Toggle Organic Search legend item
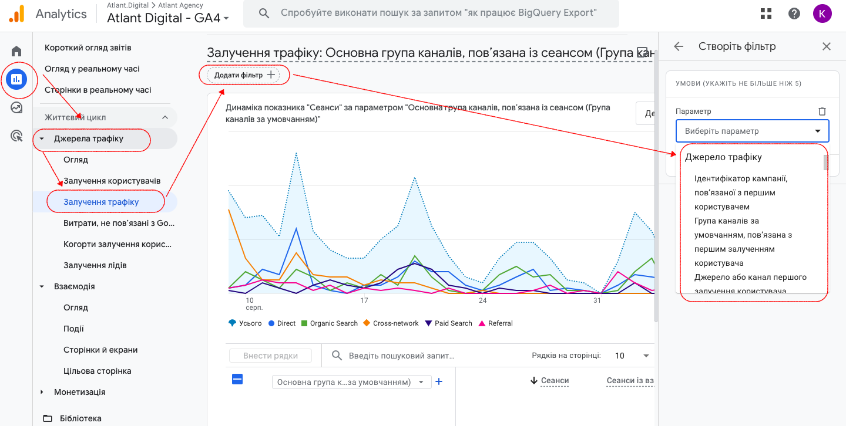This screenshot has height=426, width=846. tap(329, 323)
